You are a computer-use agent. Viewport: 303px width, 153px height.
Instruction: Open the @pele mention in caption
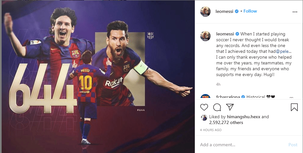point(283,52)
